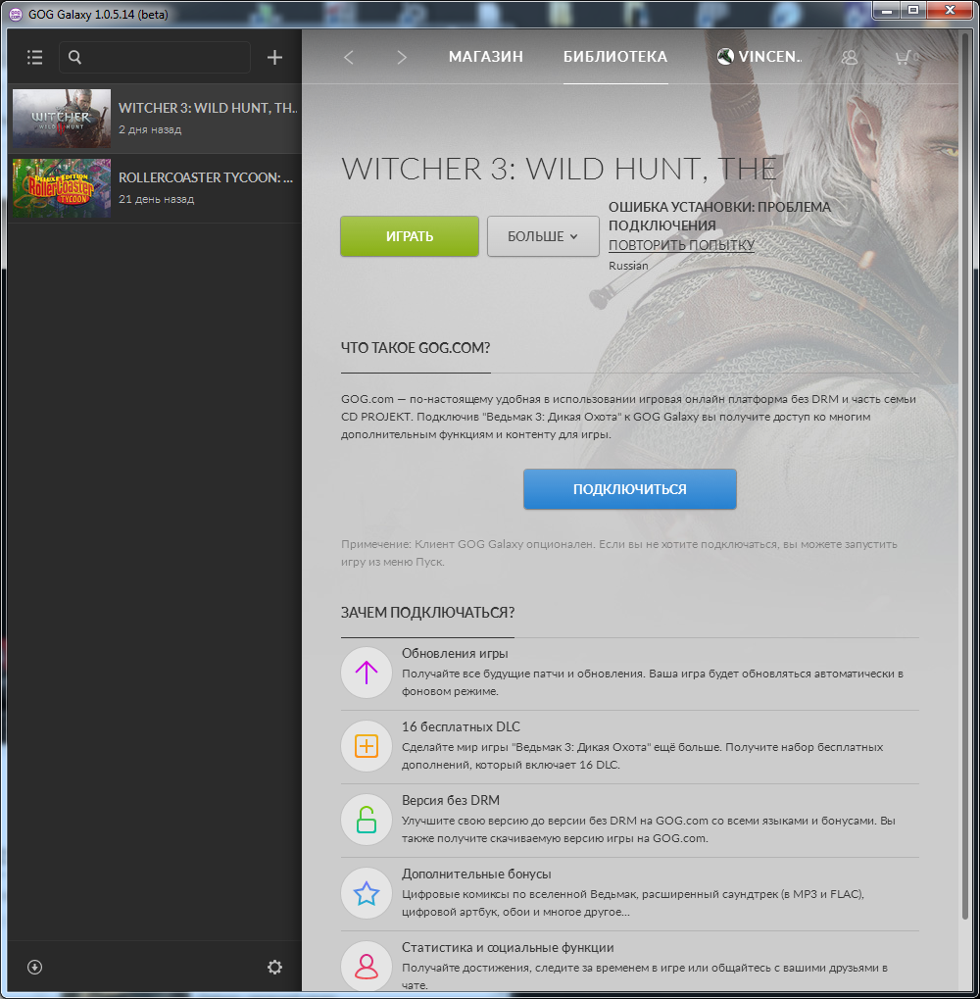Click the plus add game icon
Viewport: 980px width, 999px height.
coord(274,57)
